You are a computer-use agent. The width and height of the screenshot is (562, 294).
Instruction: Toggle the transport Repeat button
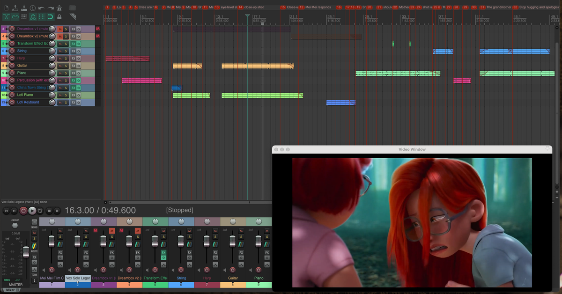(40, 211)
